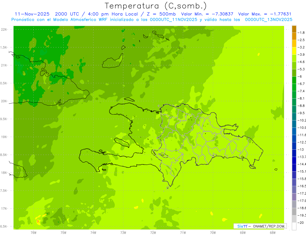Click the 'Valor Min. = -7.30837' value
Screen dimensions: 306x236
pyautogui.click(x=207, y=14)
